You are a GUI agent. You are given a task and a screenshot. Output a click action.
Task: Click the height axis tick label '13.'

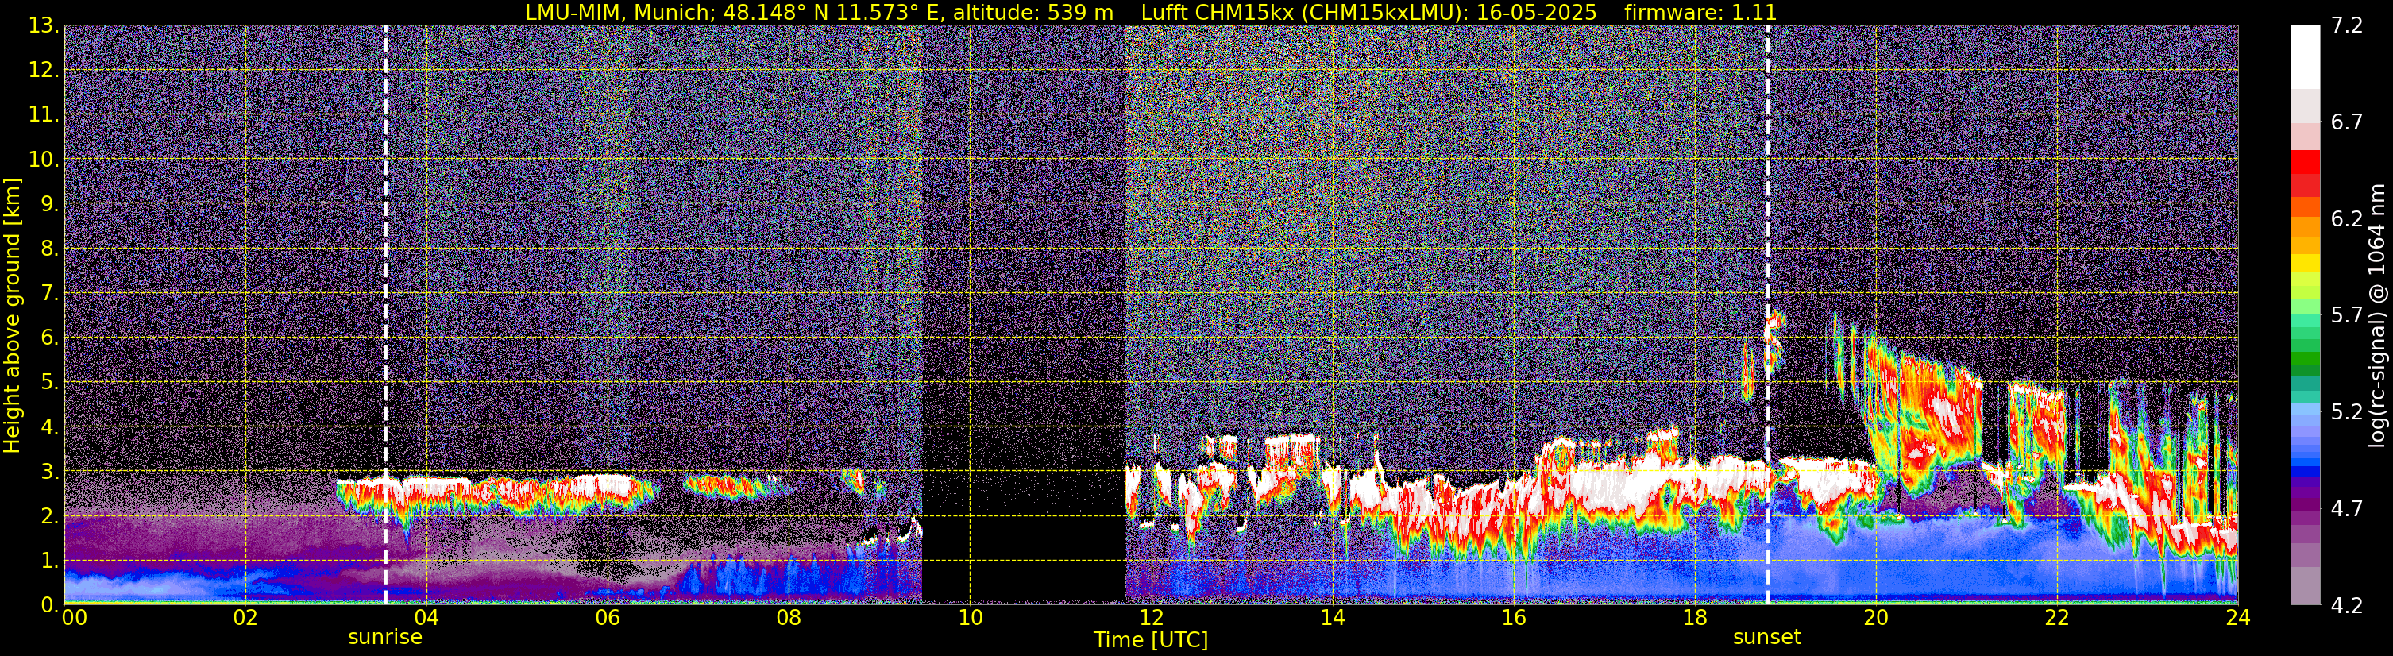[x=44, y=26]
